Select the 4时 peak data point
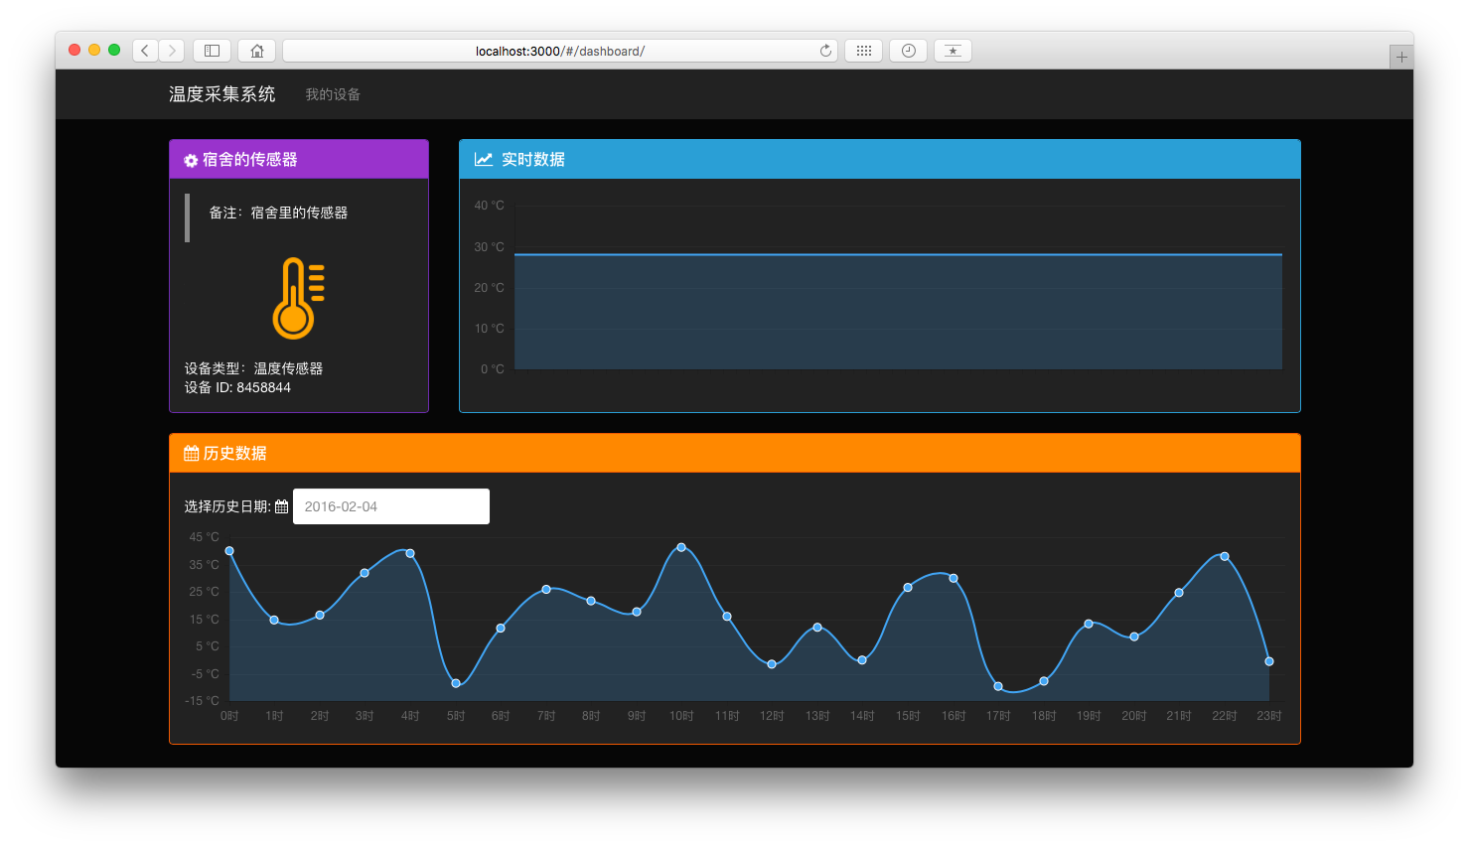Image resolution: width=1469 pixels, height=847 pixels. [410, 553]
